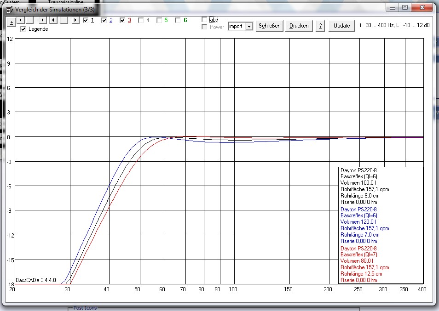Click the first scrollbar's right arrow
This screenshot has height=311, width=439.
(x=42, y=20)
